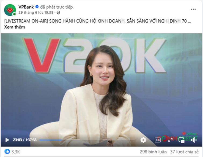The height and width of the screenshot is (157, 203).
Task: Click the blue verified badge
Action: pyautogui.click(x=37, y=7)
